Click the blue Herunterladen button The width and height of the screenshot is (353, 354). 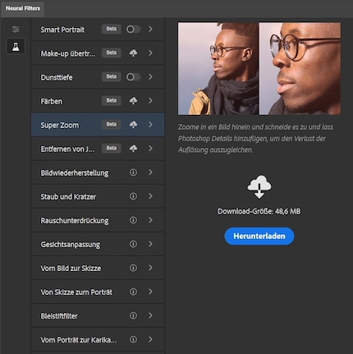[259, 236]
